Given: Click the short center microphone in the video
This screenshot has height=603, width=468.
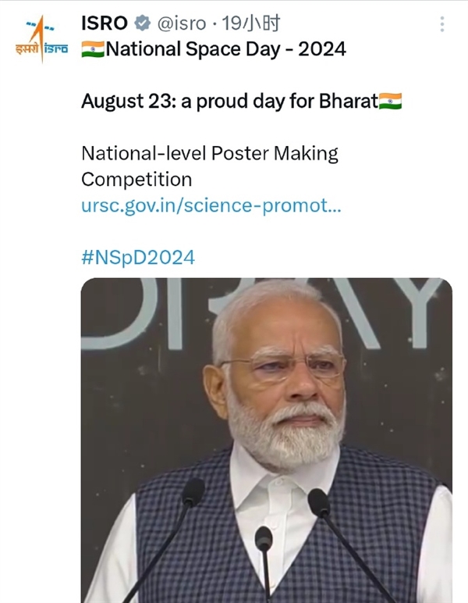Looking at the screenshot, I should point(264,539).
